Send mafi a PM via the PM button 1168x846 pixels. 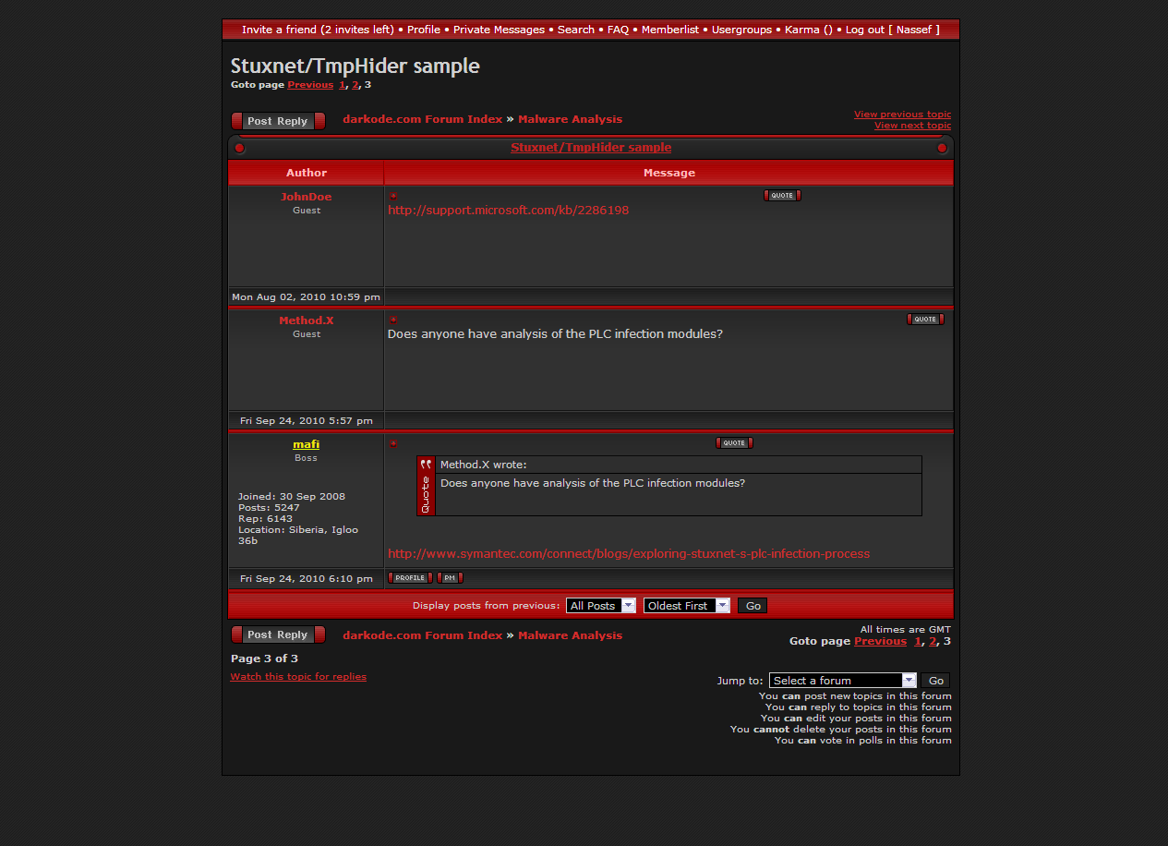click(450, 578)
